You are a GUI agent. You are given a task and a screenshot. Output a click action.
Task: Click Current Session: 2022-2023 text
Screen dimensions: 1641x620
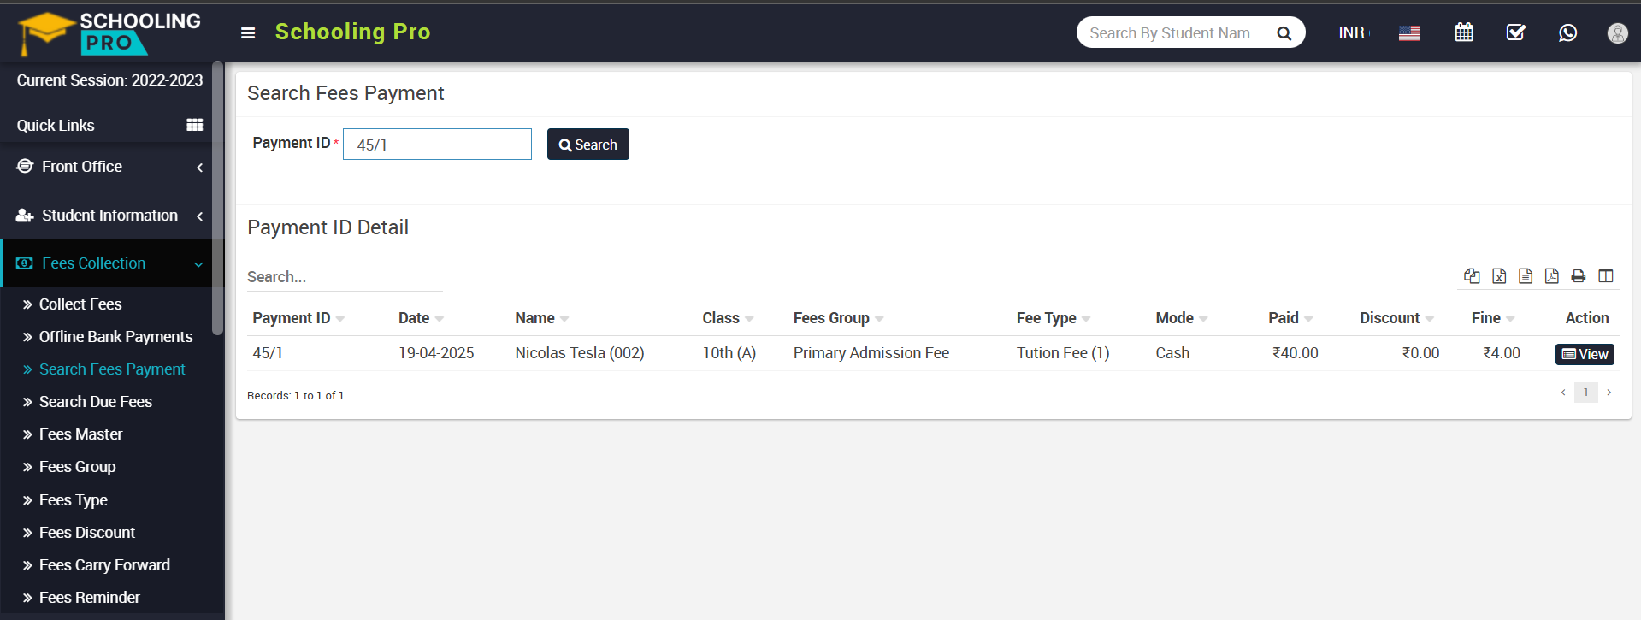tap(109, 80)
